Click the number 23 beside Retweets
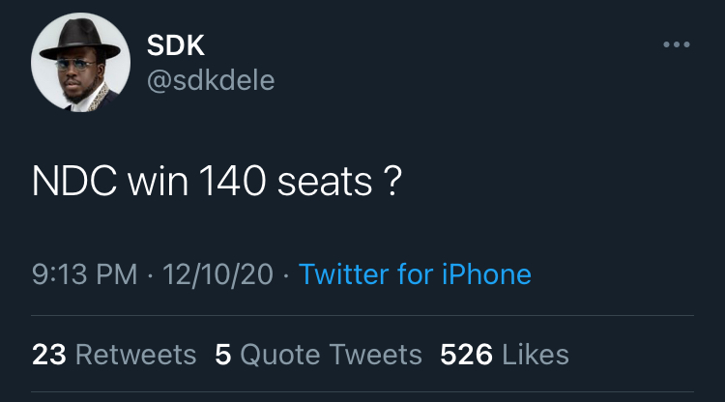Image resolution: width=725 pixels, height=402 pixels. click(49, 355)
